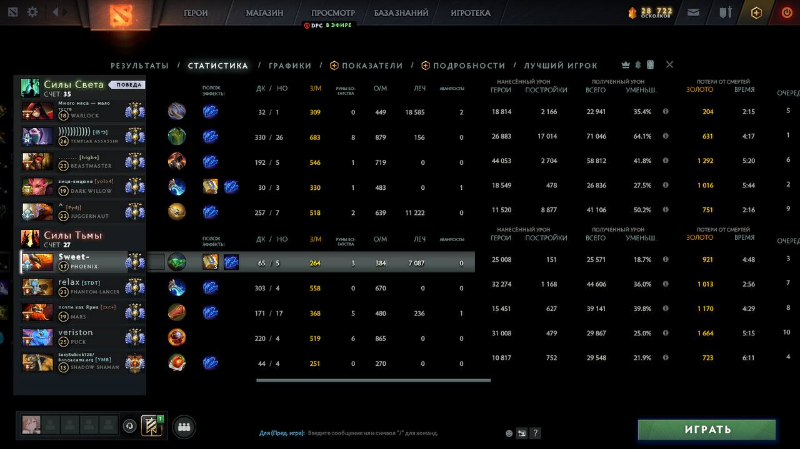Screen dimensions: 800x449
Task: Open the ИГРОТЕКА menu
Action: pyautogui.click(x=471, y=12)
